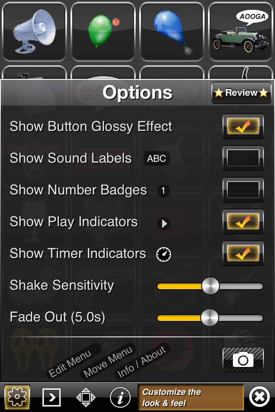Enable Show Sound Labels checkbox
The width and height of the screenshot is (275, 412).
[243, 158]
